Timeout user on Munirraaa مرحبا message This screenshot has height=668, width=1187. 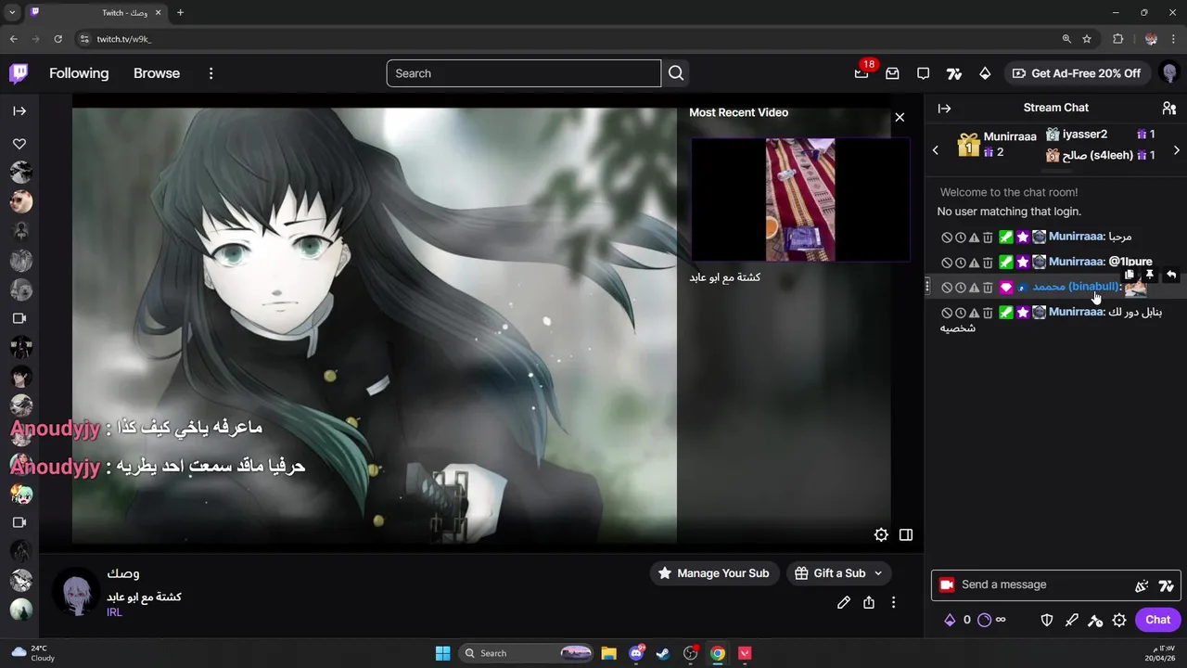click(x=961, y=238)
